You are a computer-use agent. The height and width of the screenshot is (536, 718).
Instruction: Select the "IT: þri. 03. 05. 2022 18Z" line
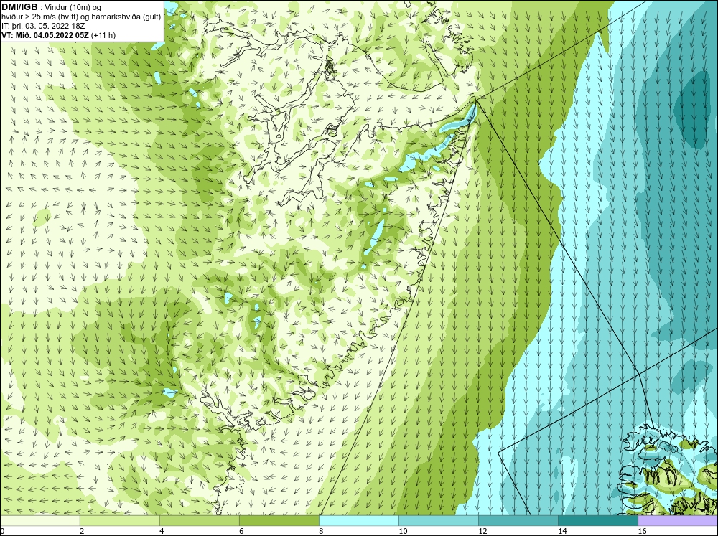tap(44, 26)
